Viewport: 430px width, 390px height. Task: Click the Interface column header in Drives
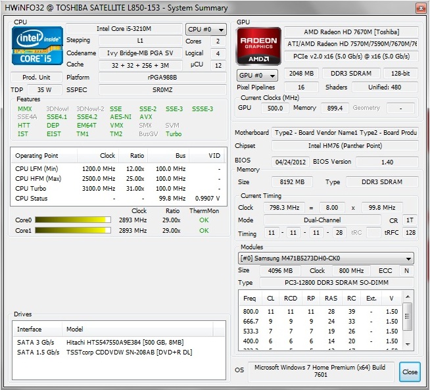tap(37, 329)
